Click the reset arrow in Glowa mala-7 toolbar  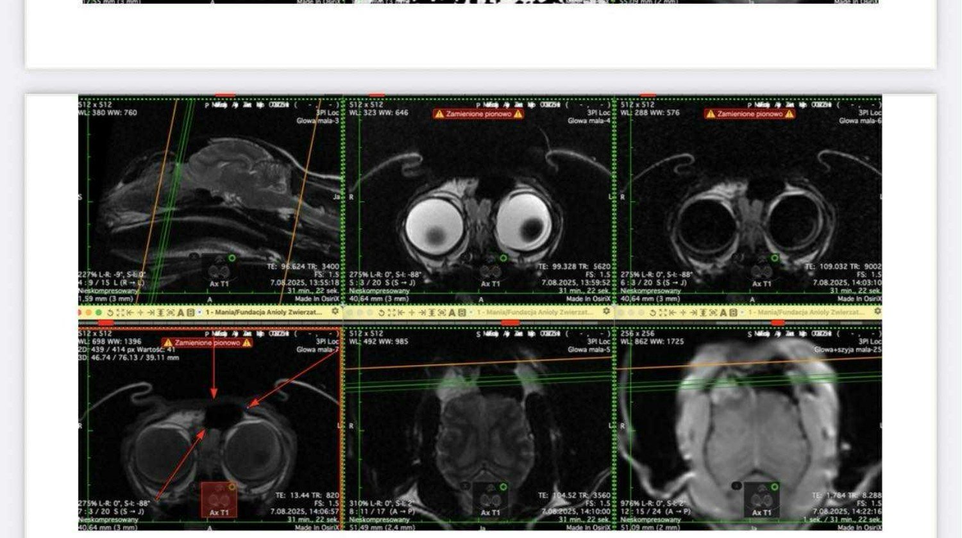click(x=110, y=313)
